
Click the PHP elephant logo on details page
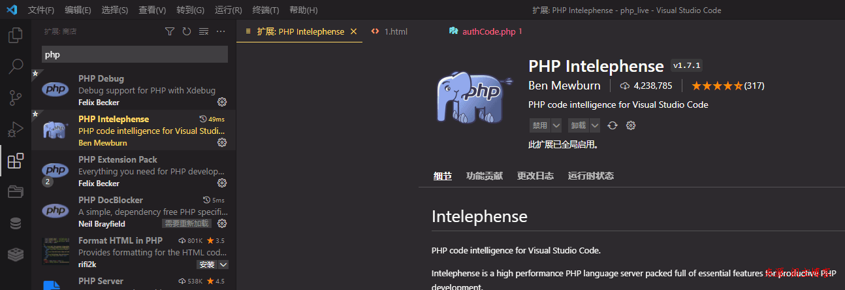click(475, 97)
